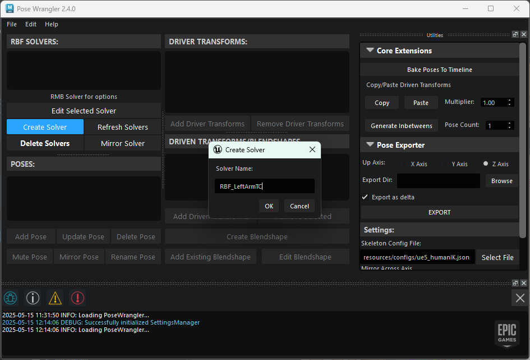Close the Create Solver dialog

312,149
